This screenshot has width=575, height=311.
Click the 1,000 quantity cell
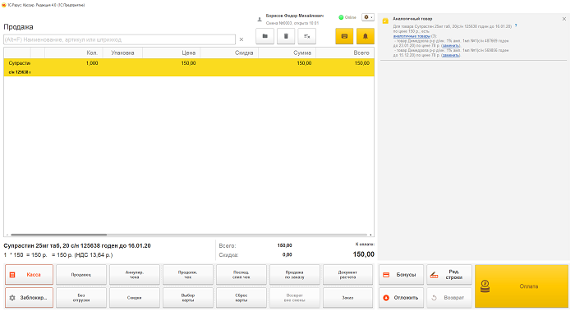(92, 63)
